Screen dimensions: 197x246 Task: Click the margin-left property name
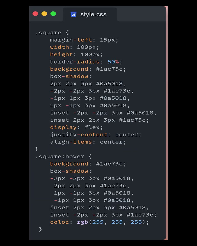pyautogui.click(x=71, y=40)
